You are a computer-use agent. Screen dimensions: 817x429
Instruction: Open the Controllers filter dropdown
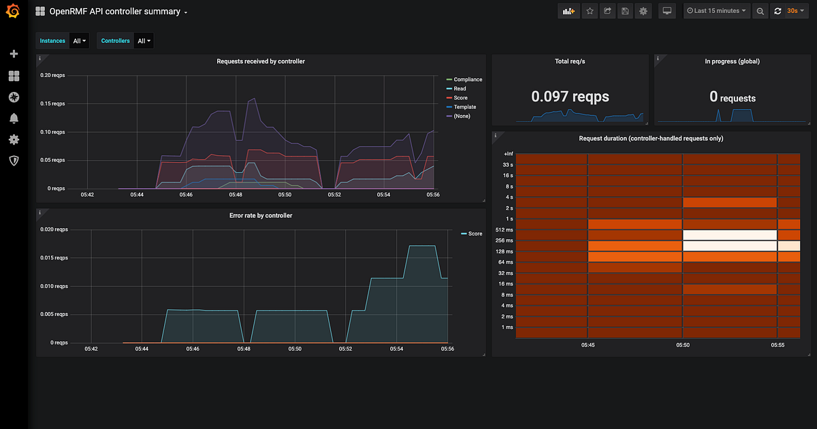point(144,40)
